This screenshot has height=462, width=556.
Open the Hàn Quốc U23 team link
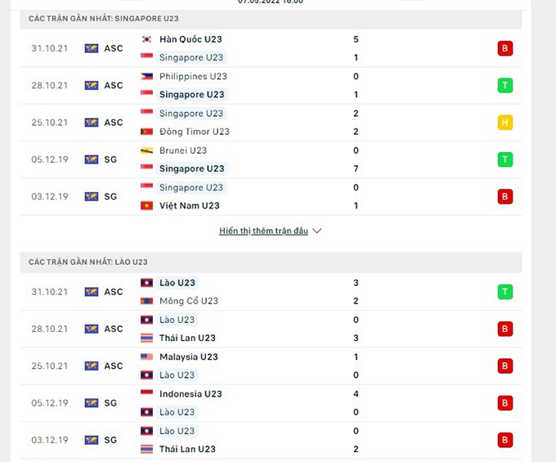pyautogui.click(x=191, y=39)
